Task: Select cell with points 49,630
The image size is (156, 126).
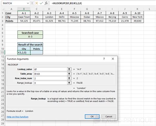Action: click(137, 21)
